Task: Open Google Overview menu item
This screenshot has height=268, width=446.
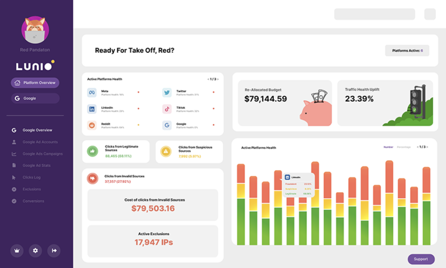Action: pos(37,130)
